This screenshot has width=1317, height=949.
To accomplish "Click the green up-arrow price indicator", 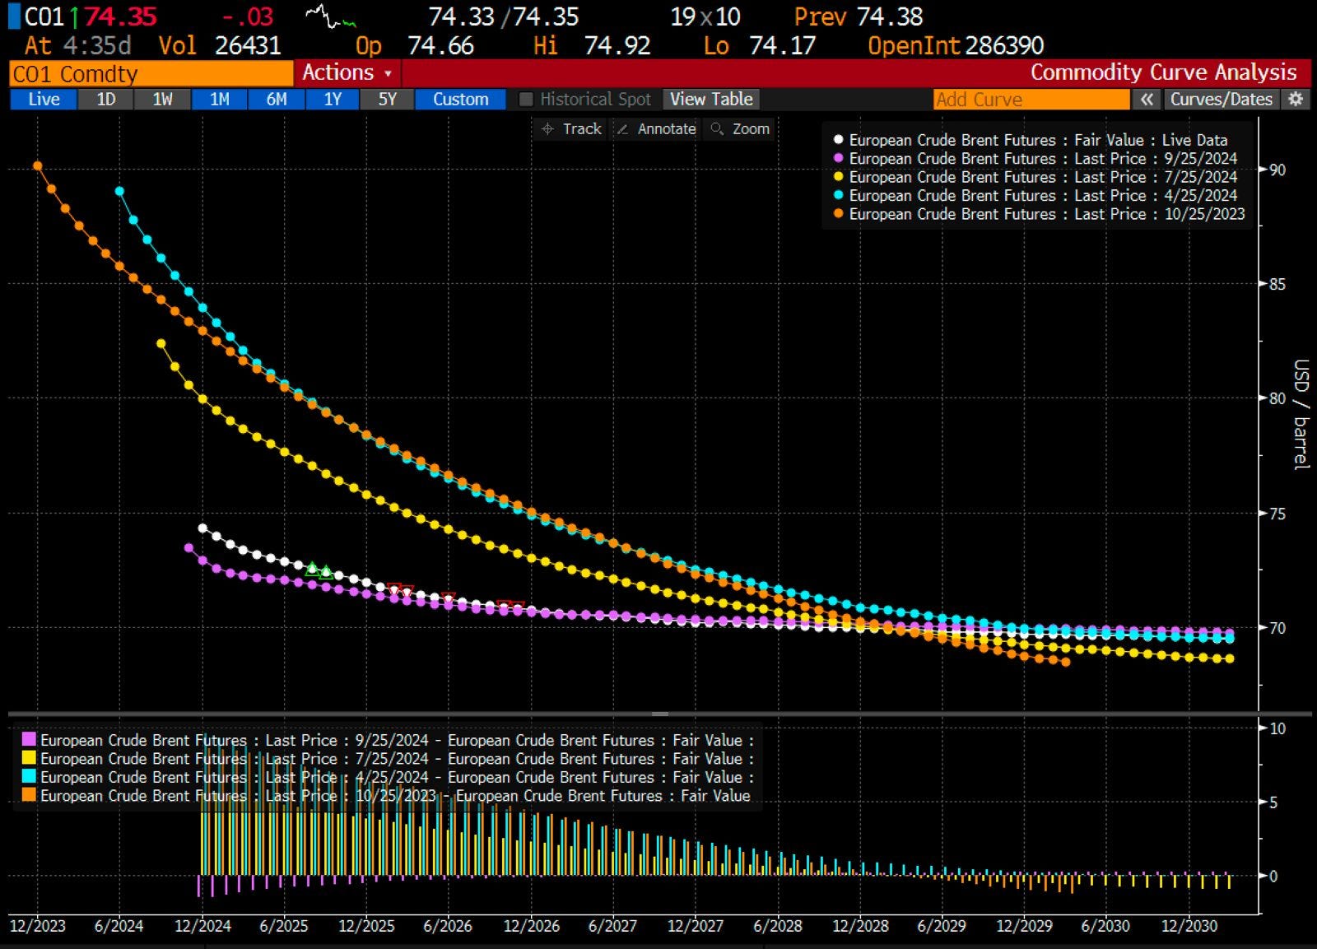I will [74, 16].
